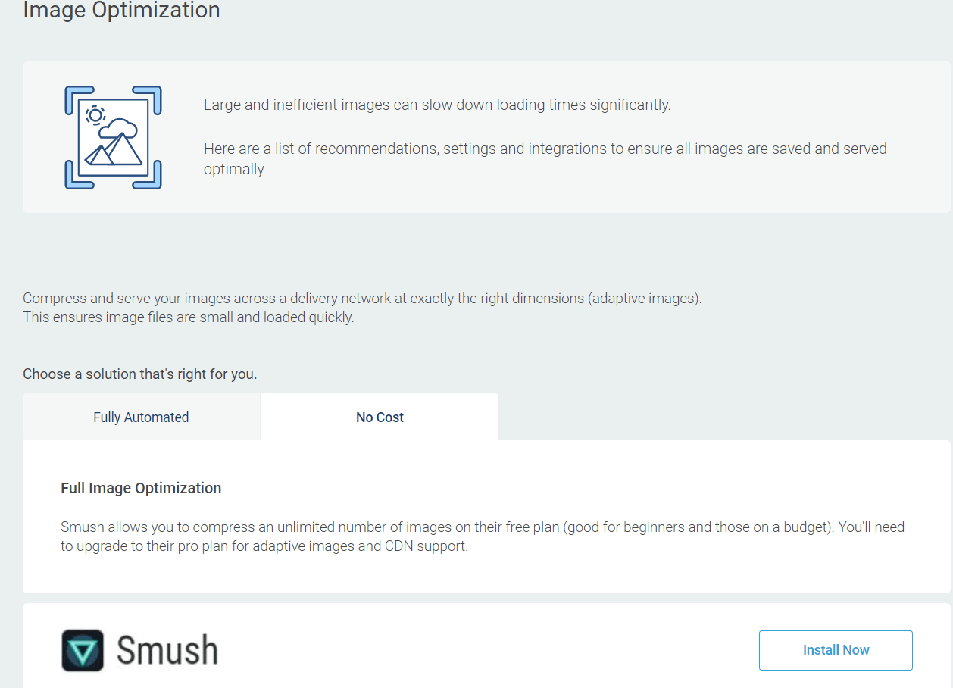Click the sun symbol in the picture icon
The width and height of the screenshot is (953, 688).
[x=95, y=115]
